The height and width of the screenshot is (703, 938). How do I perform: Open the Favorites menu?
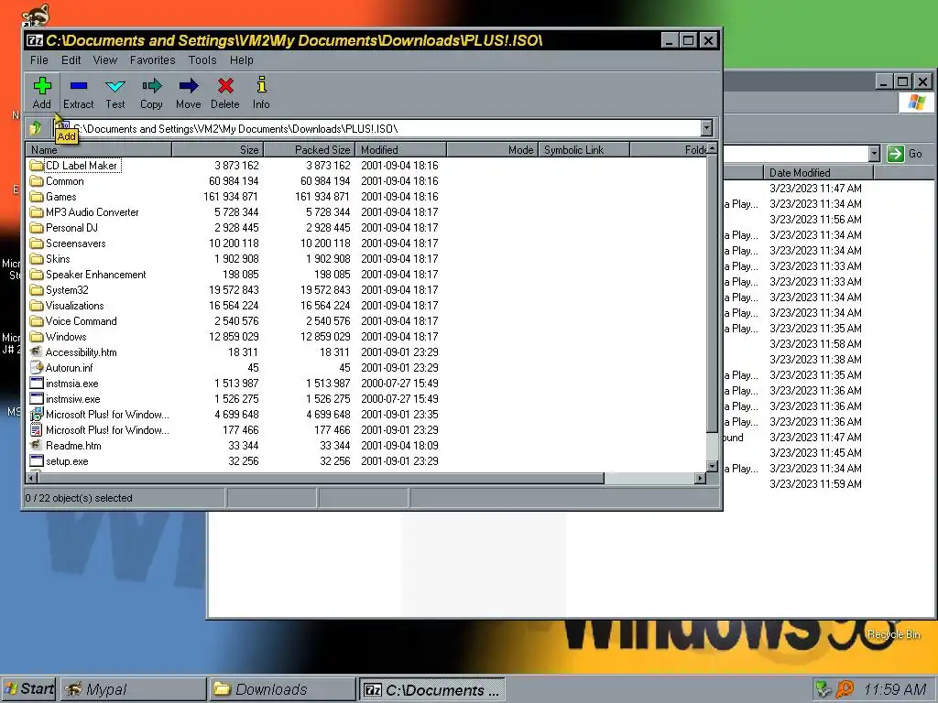(153, 59)
